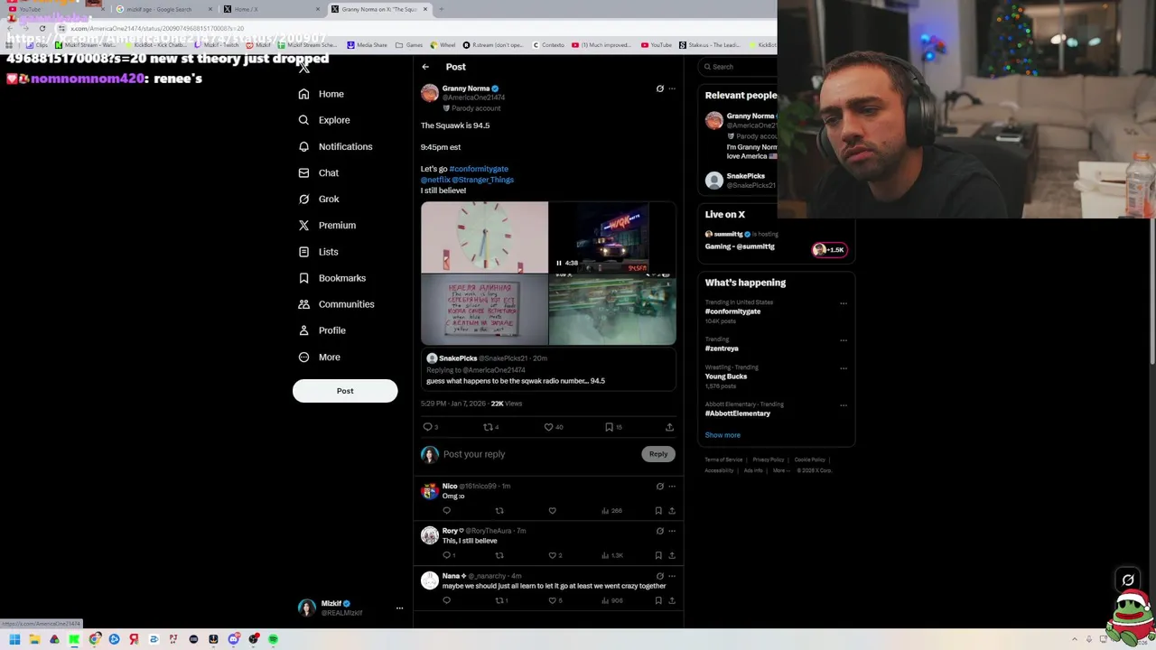Bookmark Rory's reply
The image size is (1156, 650).
click(x=658, y=555)
